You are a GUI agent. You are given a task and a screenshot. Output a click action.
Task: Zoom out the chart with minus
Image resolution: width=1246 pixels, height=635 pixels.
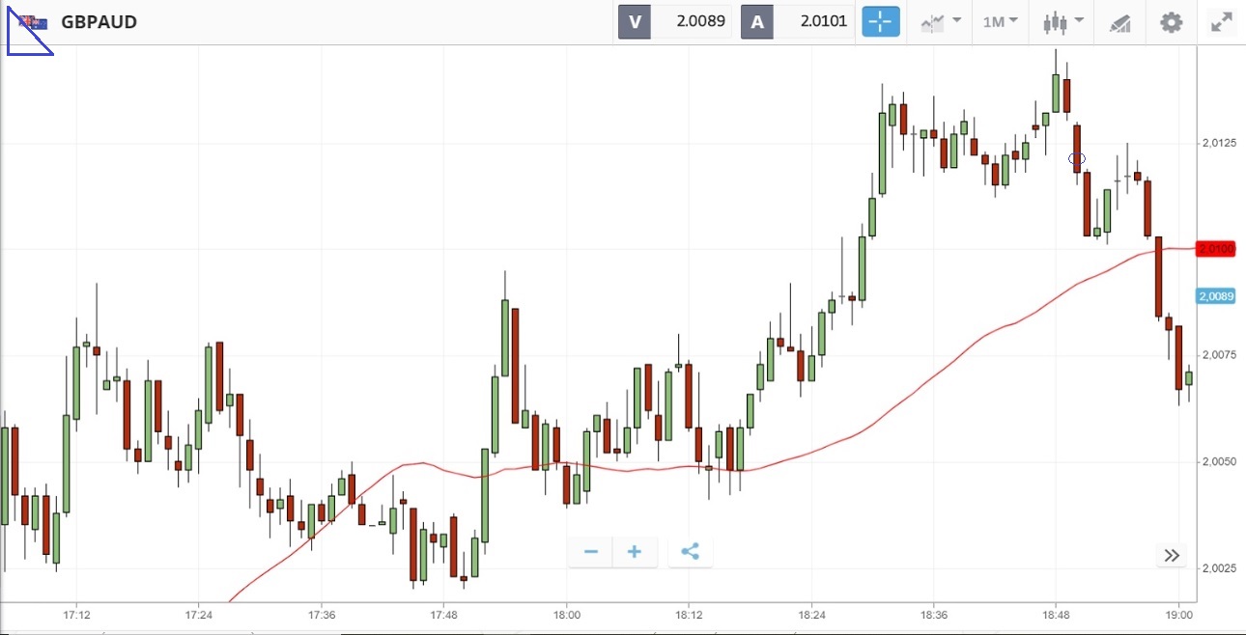click(591, 552)
